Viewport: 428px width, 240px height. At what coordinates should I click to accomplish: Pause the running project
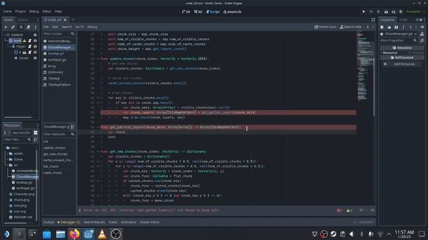coord(371,12)
